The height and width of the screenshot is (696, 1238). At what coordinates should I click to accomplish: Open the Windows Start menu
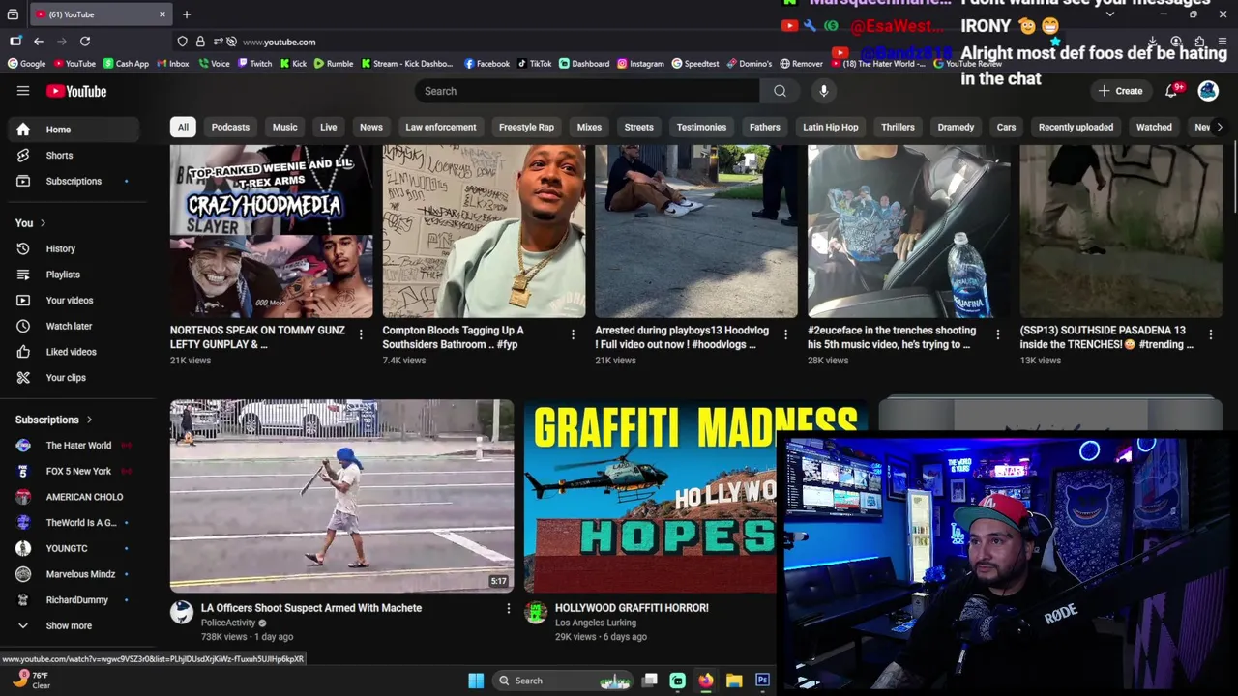tap(476, 681)
